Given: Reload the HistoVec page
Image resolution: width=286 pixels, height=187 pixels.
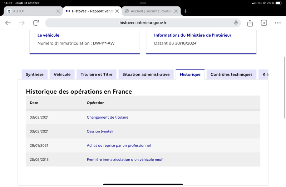Looking at the screenshot, I should (x=36, y=23).
